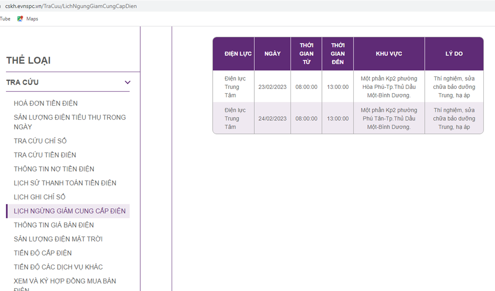The image size is (495, 291).
Task: Select the date cell 24/02/2023
Action: tap(273, 119)
